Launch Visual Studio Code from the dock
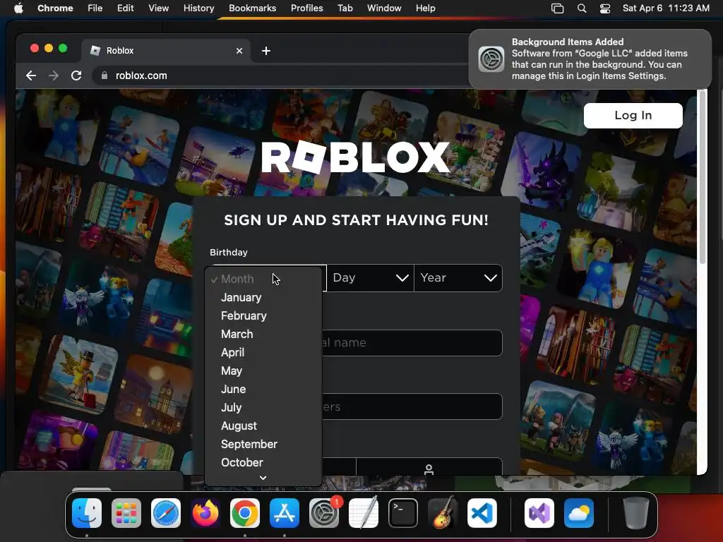The height and width of the screenshot is (542, 723). click(482, 513)
